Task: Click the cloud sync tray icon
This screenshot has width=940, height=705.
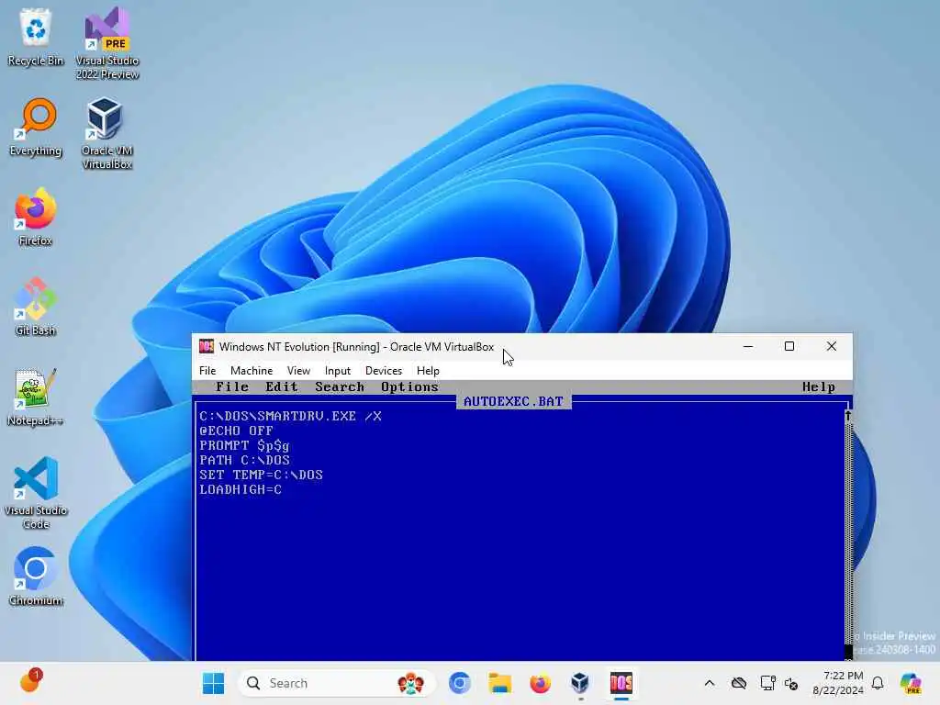Action: point(739,683)
